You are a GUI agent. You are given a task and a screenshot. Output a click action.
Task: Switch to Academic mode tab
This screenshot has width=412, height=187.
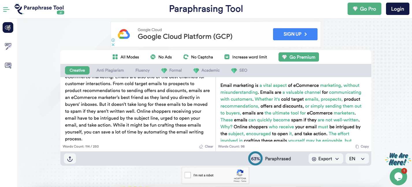coord(207,70)
